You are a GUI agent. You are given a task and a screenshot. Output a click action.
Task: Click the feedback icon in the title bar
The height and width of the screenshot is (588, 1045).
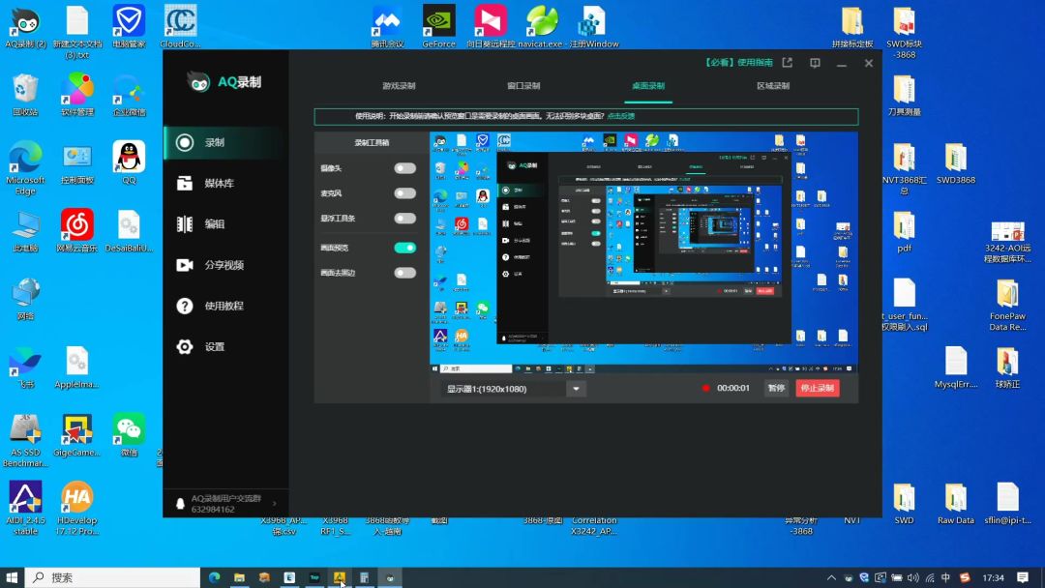(815, 63)
